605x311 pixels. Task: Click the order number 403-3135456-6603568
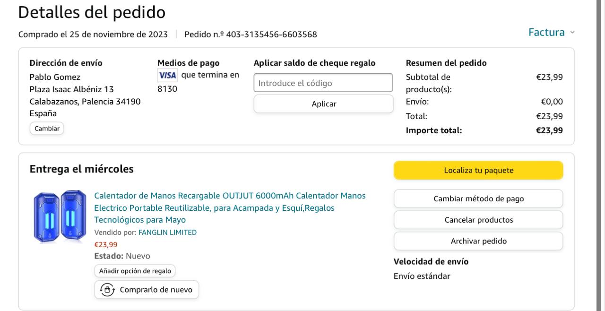click(271, 35)
